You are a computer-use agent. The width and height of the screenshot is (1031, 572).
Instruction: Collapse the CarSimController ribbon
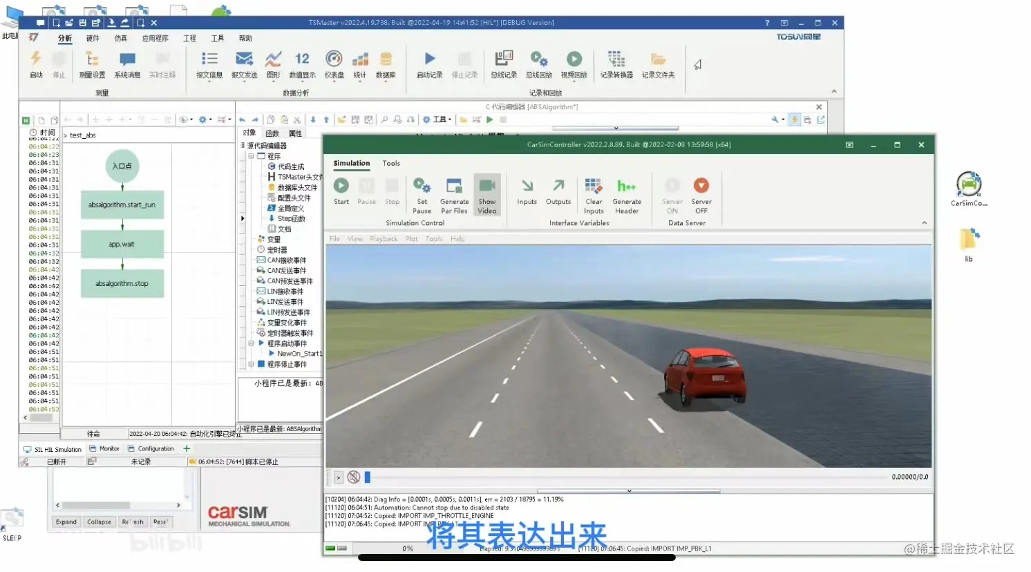pos(924,222)
